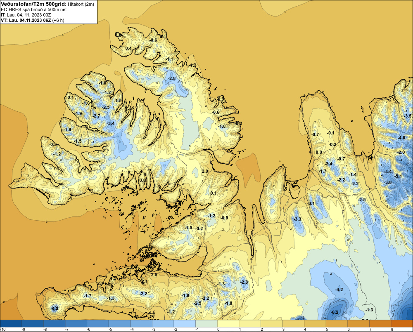Click the legend swatch between -1 and 0
The width and height of the screenshot is (413, 332).
(206, 324)
